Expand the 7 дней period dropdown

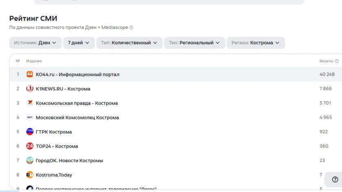pyautogui.click(x=79, y=43)
